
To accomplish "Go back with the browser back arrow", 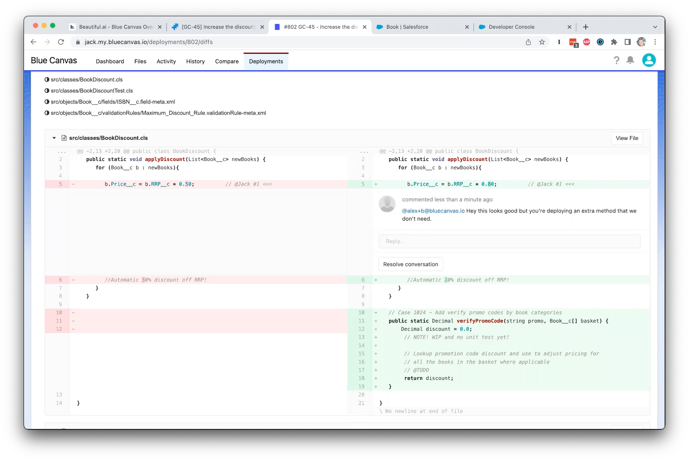I will pyautogui.click(x=33, y=42).
